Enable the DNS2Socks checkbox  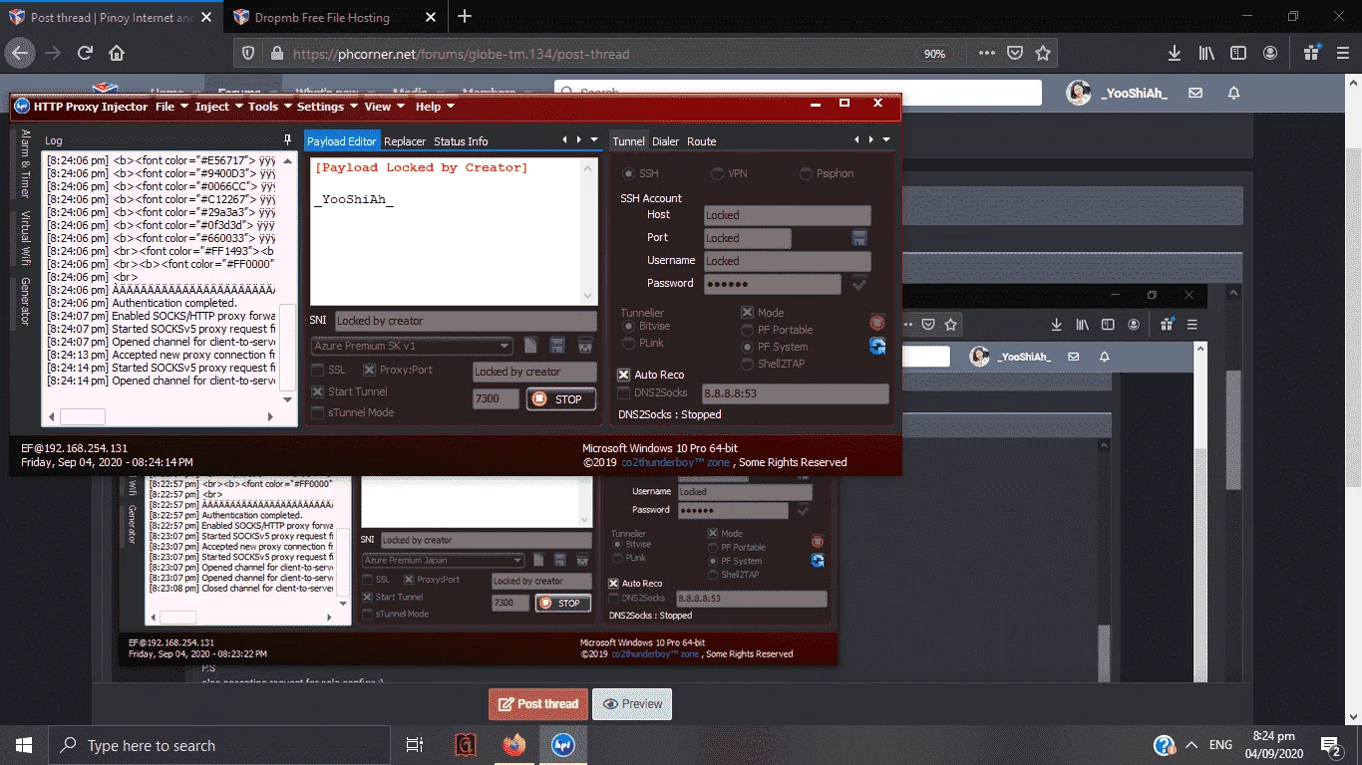[624, 392]
